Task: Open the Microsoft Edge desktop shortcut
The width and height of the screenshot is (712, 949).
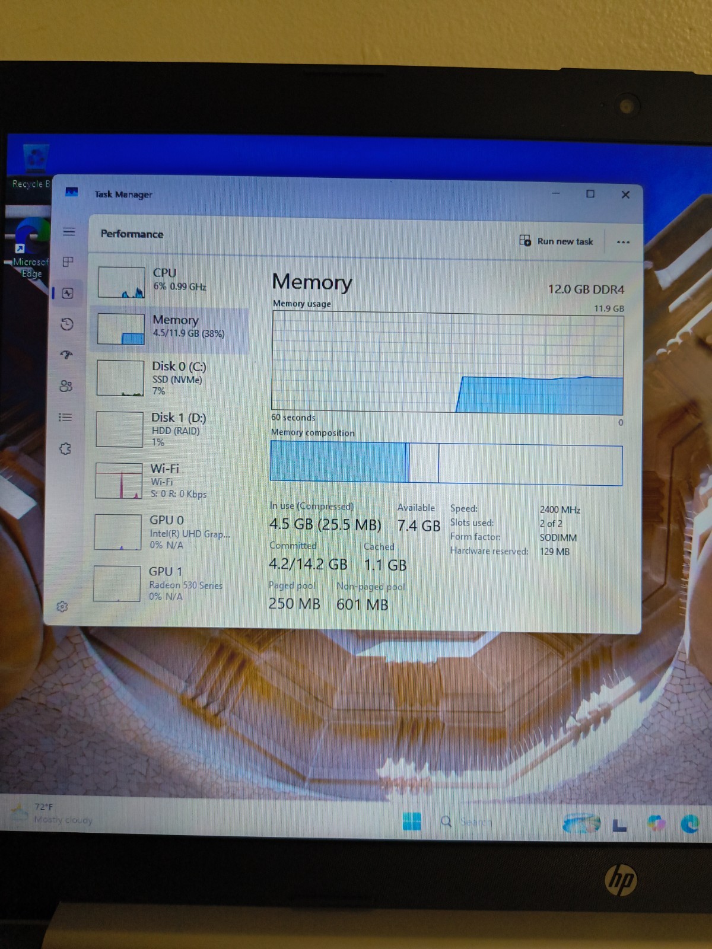Action: (31, 249)
